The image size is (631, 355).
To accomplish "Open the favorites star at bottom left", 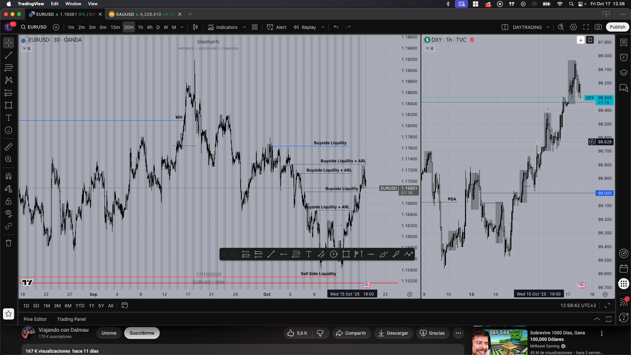I will [8, 314].
